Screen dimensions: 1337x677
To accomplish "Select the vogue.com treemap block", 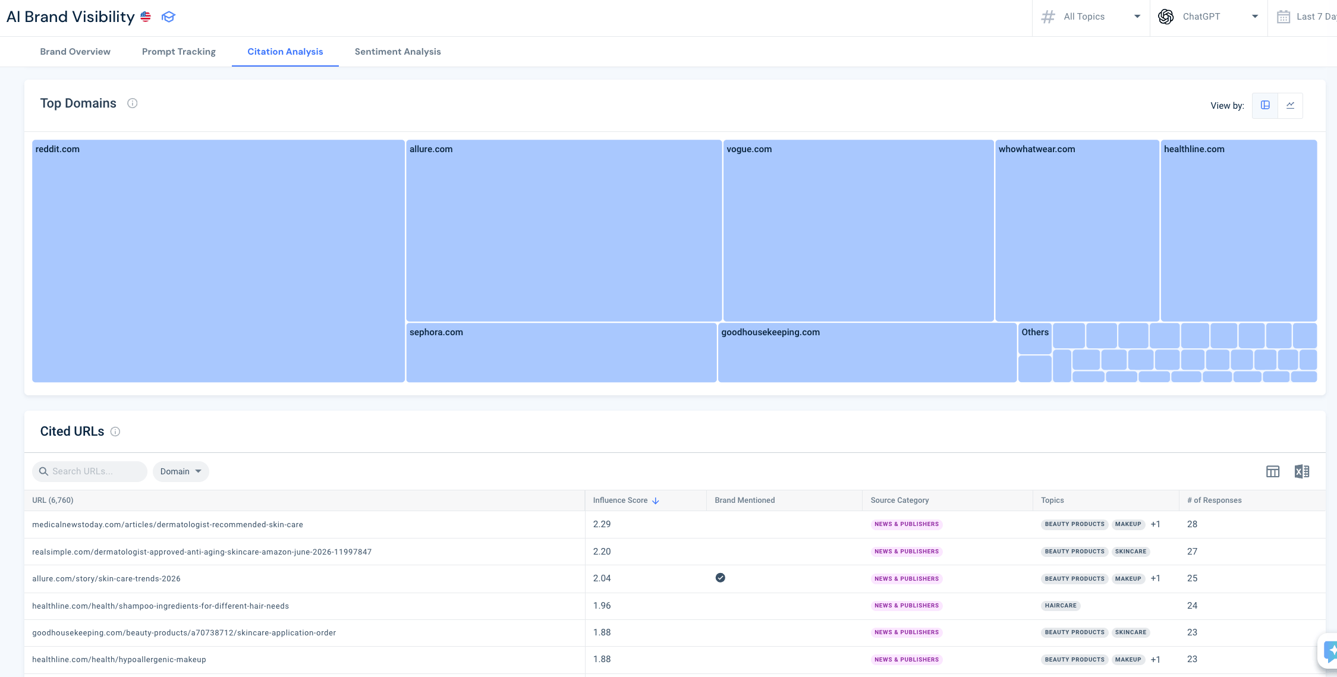I will [x=858, y=231].
